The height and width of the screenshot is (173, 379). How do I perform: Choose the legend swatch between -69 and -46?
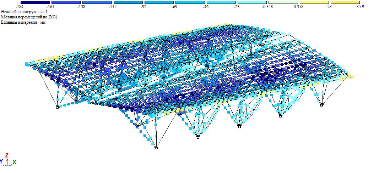point(190,2)
